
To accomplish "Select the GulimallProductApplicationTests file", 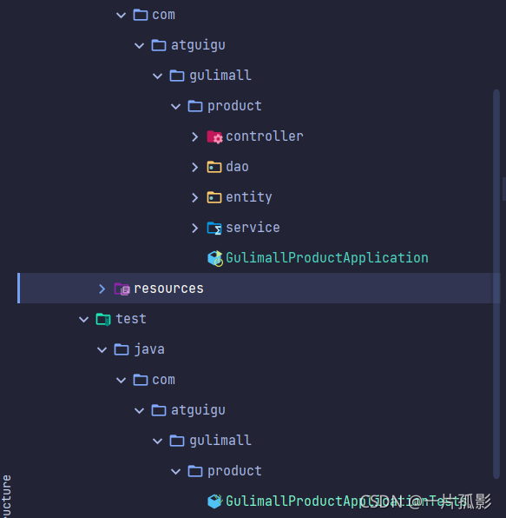I will 346,501.
